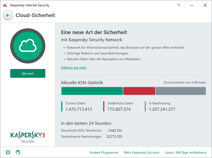Click the red dangerous data bar segment

[139, 91]
